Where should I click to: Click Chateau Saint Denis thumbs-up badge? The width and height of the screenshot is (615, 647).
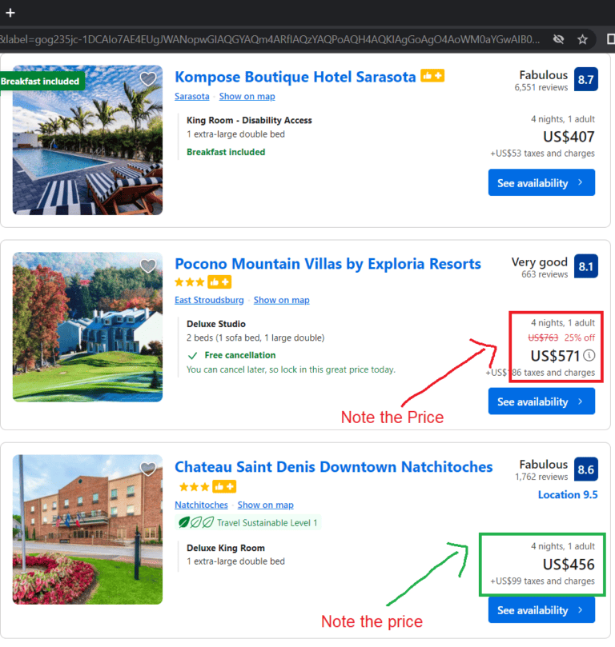tap(225, 486)
